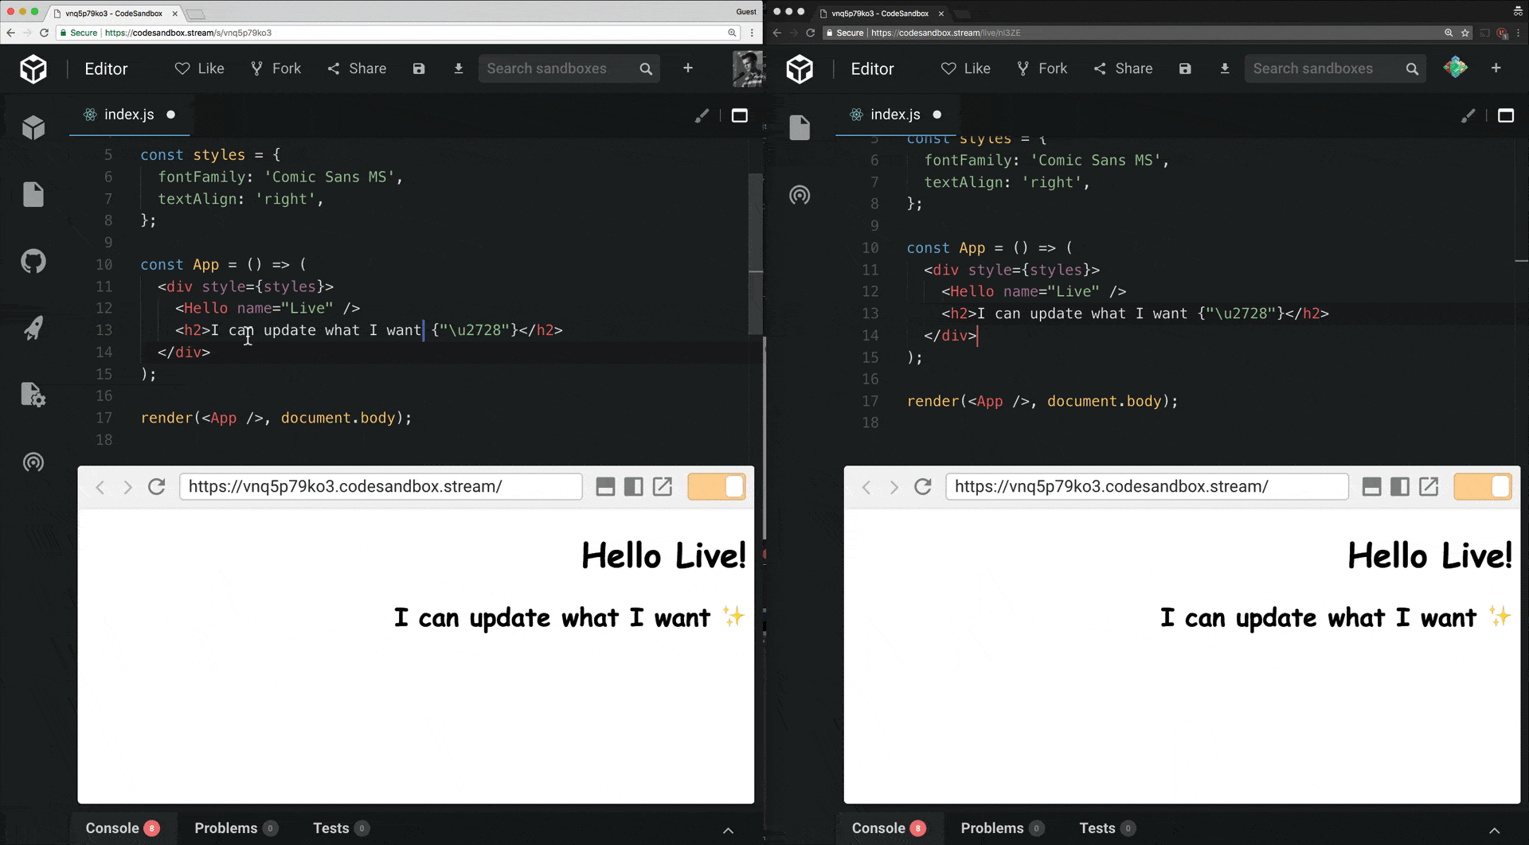This screenshot has width=1529, height=845.
Task: Select the Tests tab
Action: (x=333, y=828)
